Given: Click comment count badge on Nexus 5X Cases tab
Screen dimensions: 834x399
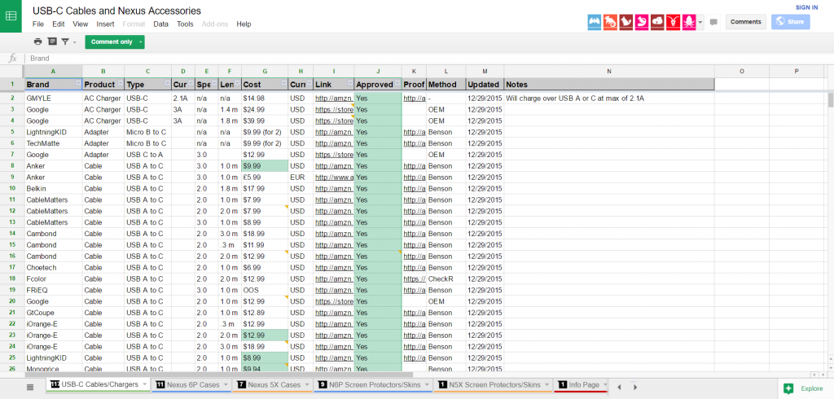Looking at the screenshot, I should point(241,384).
